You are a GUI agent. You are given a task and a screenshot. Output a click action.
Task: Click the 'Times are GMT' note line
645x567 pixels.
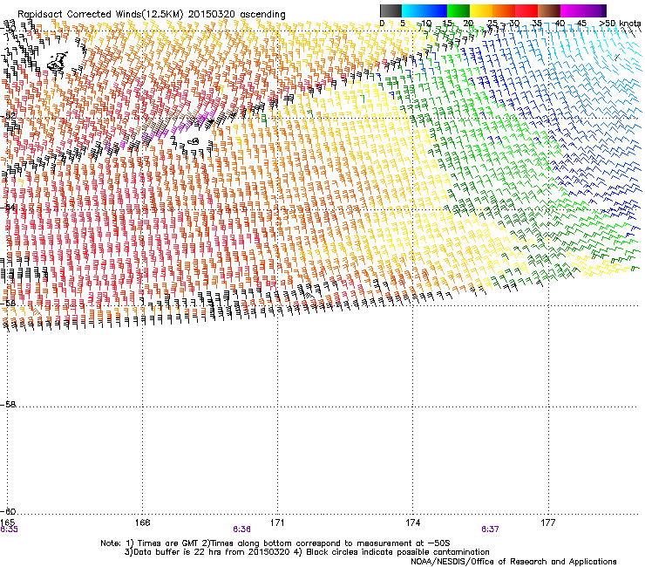[275, 543]
